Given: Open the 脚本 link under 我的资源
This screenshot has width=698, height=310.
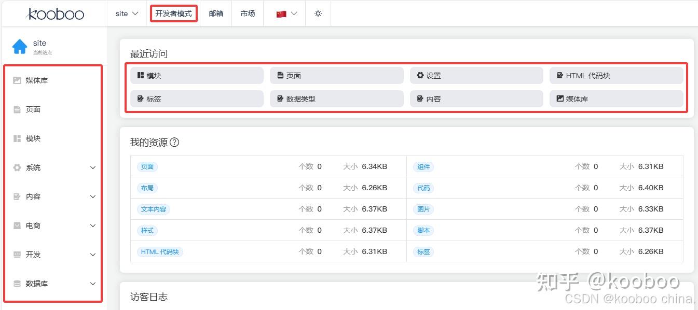Looking at the screenshot, I should click(x=423, y=230).
